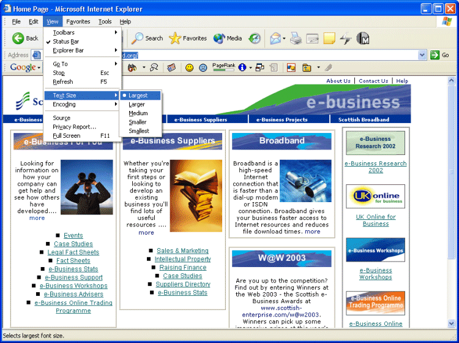Open the File menu
The height and width of the screenshot is (343, 459).
pos(16,21)
